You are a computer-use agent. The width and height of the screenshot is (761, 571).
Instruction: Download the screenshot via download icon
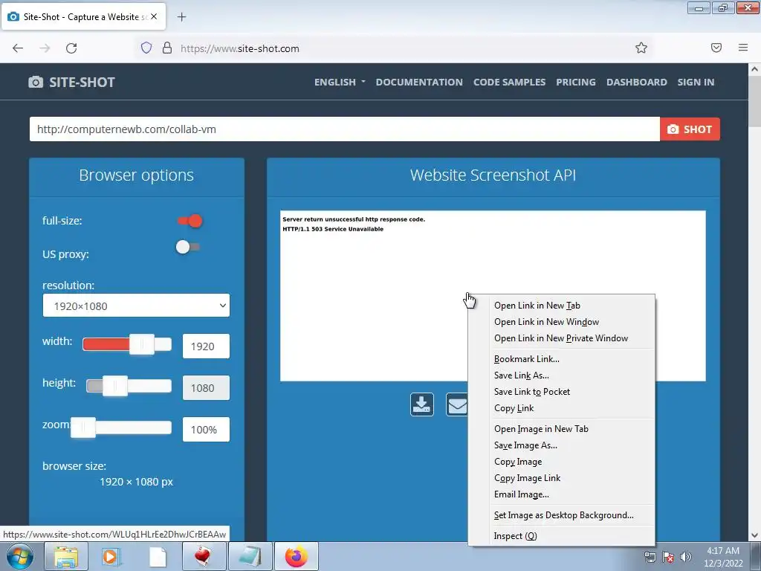[422, 404]
